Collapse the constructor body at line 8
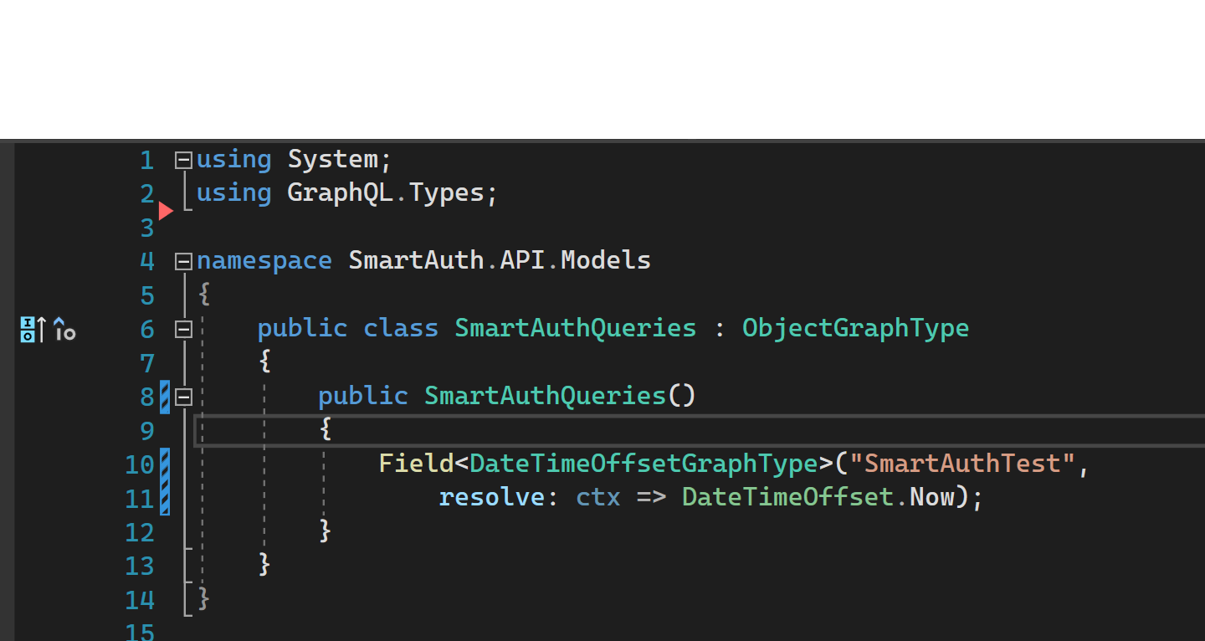 [x=182, y=397]
